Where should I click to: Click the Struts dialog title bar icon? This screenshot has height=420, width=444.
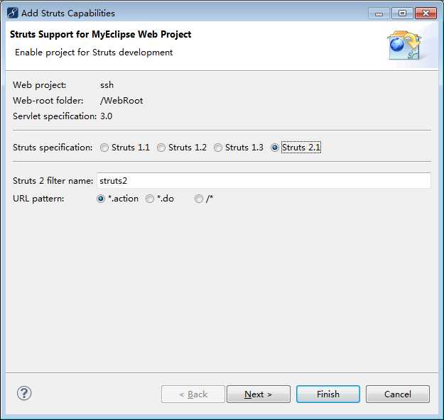[x=13, y=13]
